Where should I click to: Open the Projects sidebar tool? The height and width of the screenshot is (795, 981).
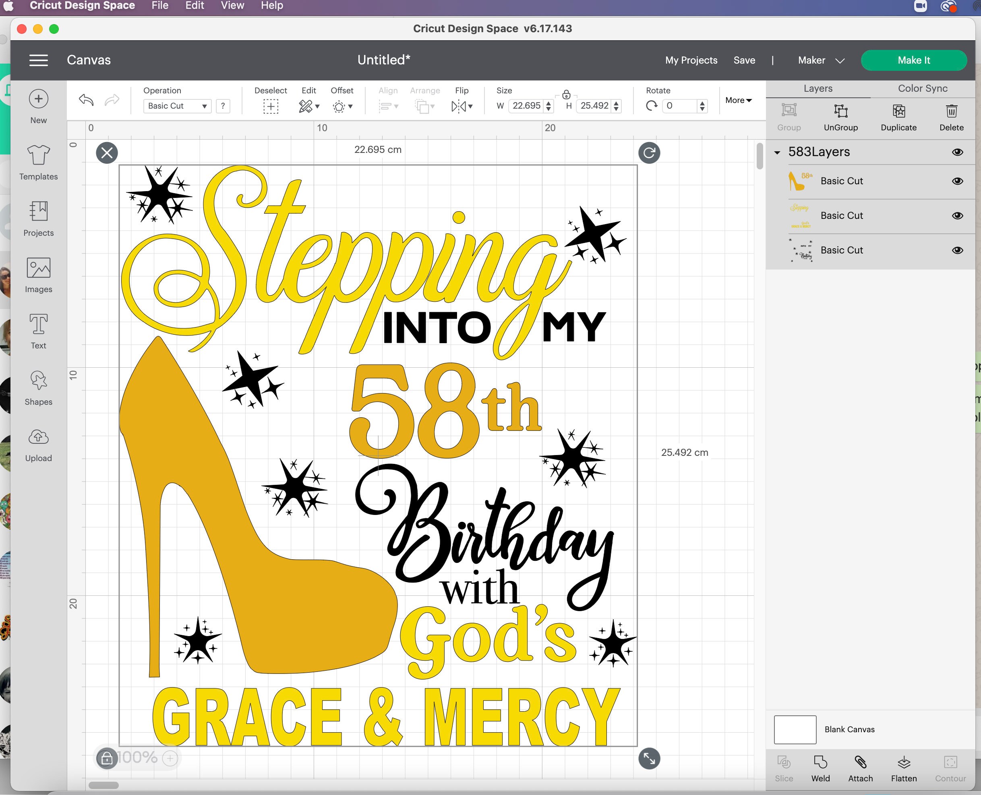[39, 219]
